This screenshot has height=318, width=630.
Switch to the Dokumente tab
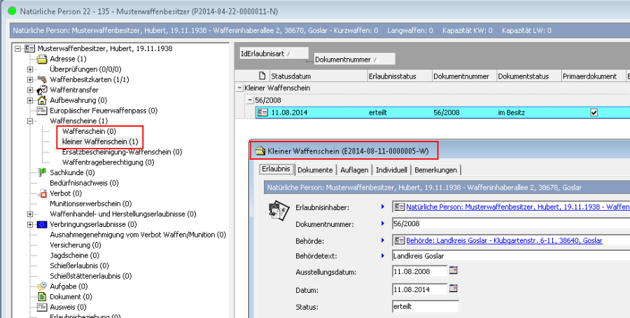[315, 170]
